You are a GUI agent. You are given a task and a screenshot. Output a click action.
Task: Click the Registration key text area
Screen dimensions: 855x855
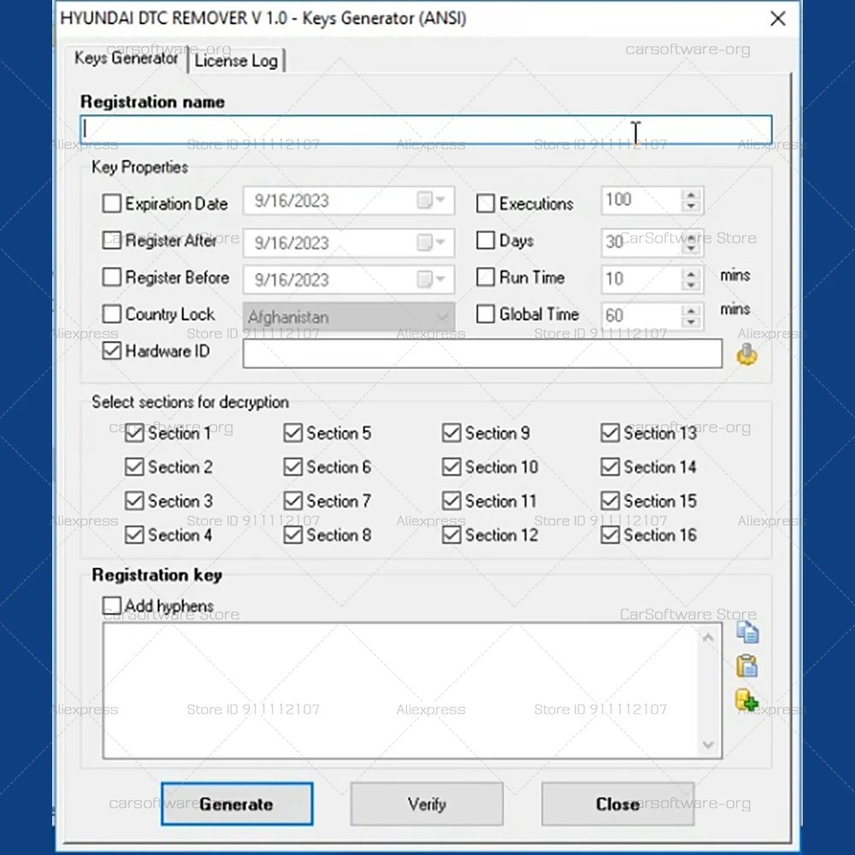pos(412,690)
